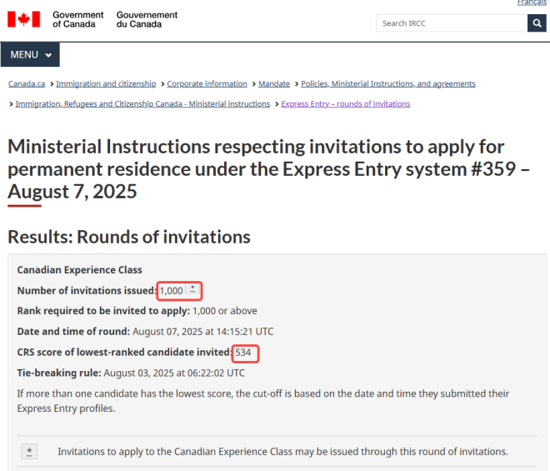Go to Express Entry rounds of invitations
The image size is (550, 471).
pyautogui.click(x=346, y=104)
